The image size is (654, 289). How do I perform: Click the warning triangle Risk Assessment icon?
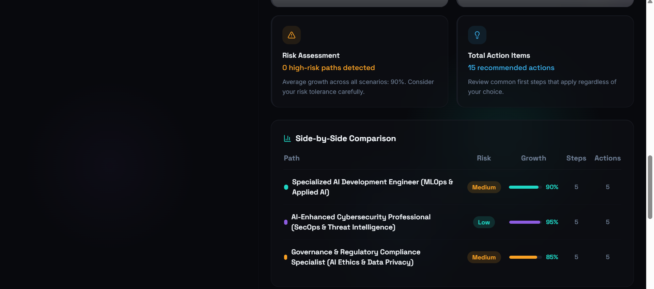292,35
